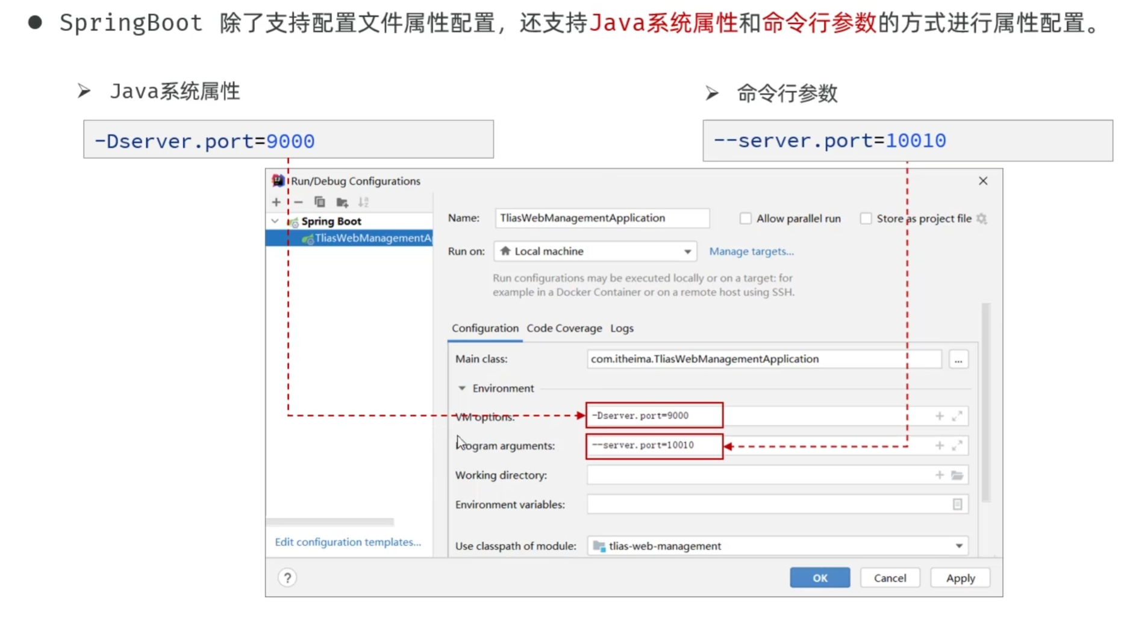Browse folder for Working directory
1130x618 pixels.
[x=957, y=475]
